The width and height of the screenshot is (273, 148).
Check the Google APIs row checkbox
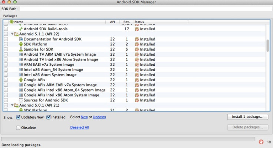click(6, 80)
